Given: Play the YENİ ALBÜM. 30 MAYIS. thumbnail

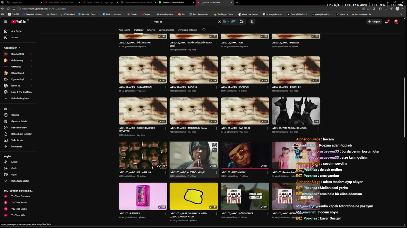Looking at the screenshot, I should (296, 111).
